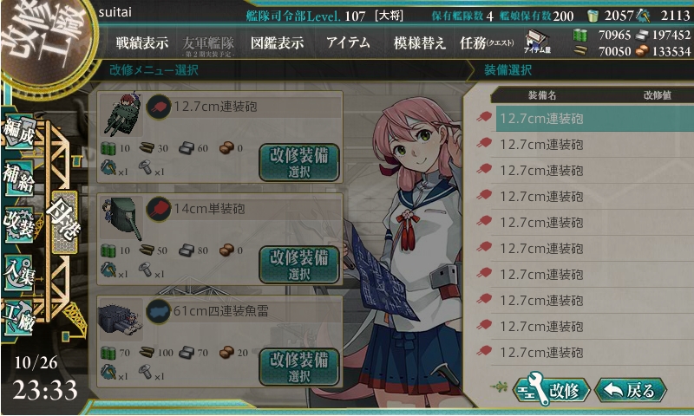Screen dimensions: 694x416
Task: Open the 補給 resupply sidebar icon
Action: tap(18, 178)
